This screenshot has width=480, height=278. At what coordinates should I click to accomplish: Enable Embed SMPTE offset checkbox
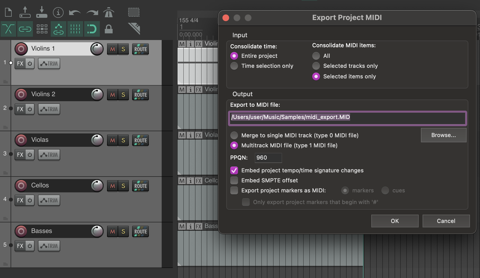(234, 180)
